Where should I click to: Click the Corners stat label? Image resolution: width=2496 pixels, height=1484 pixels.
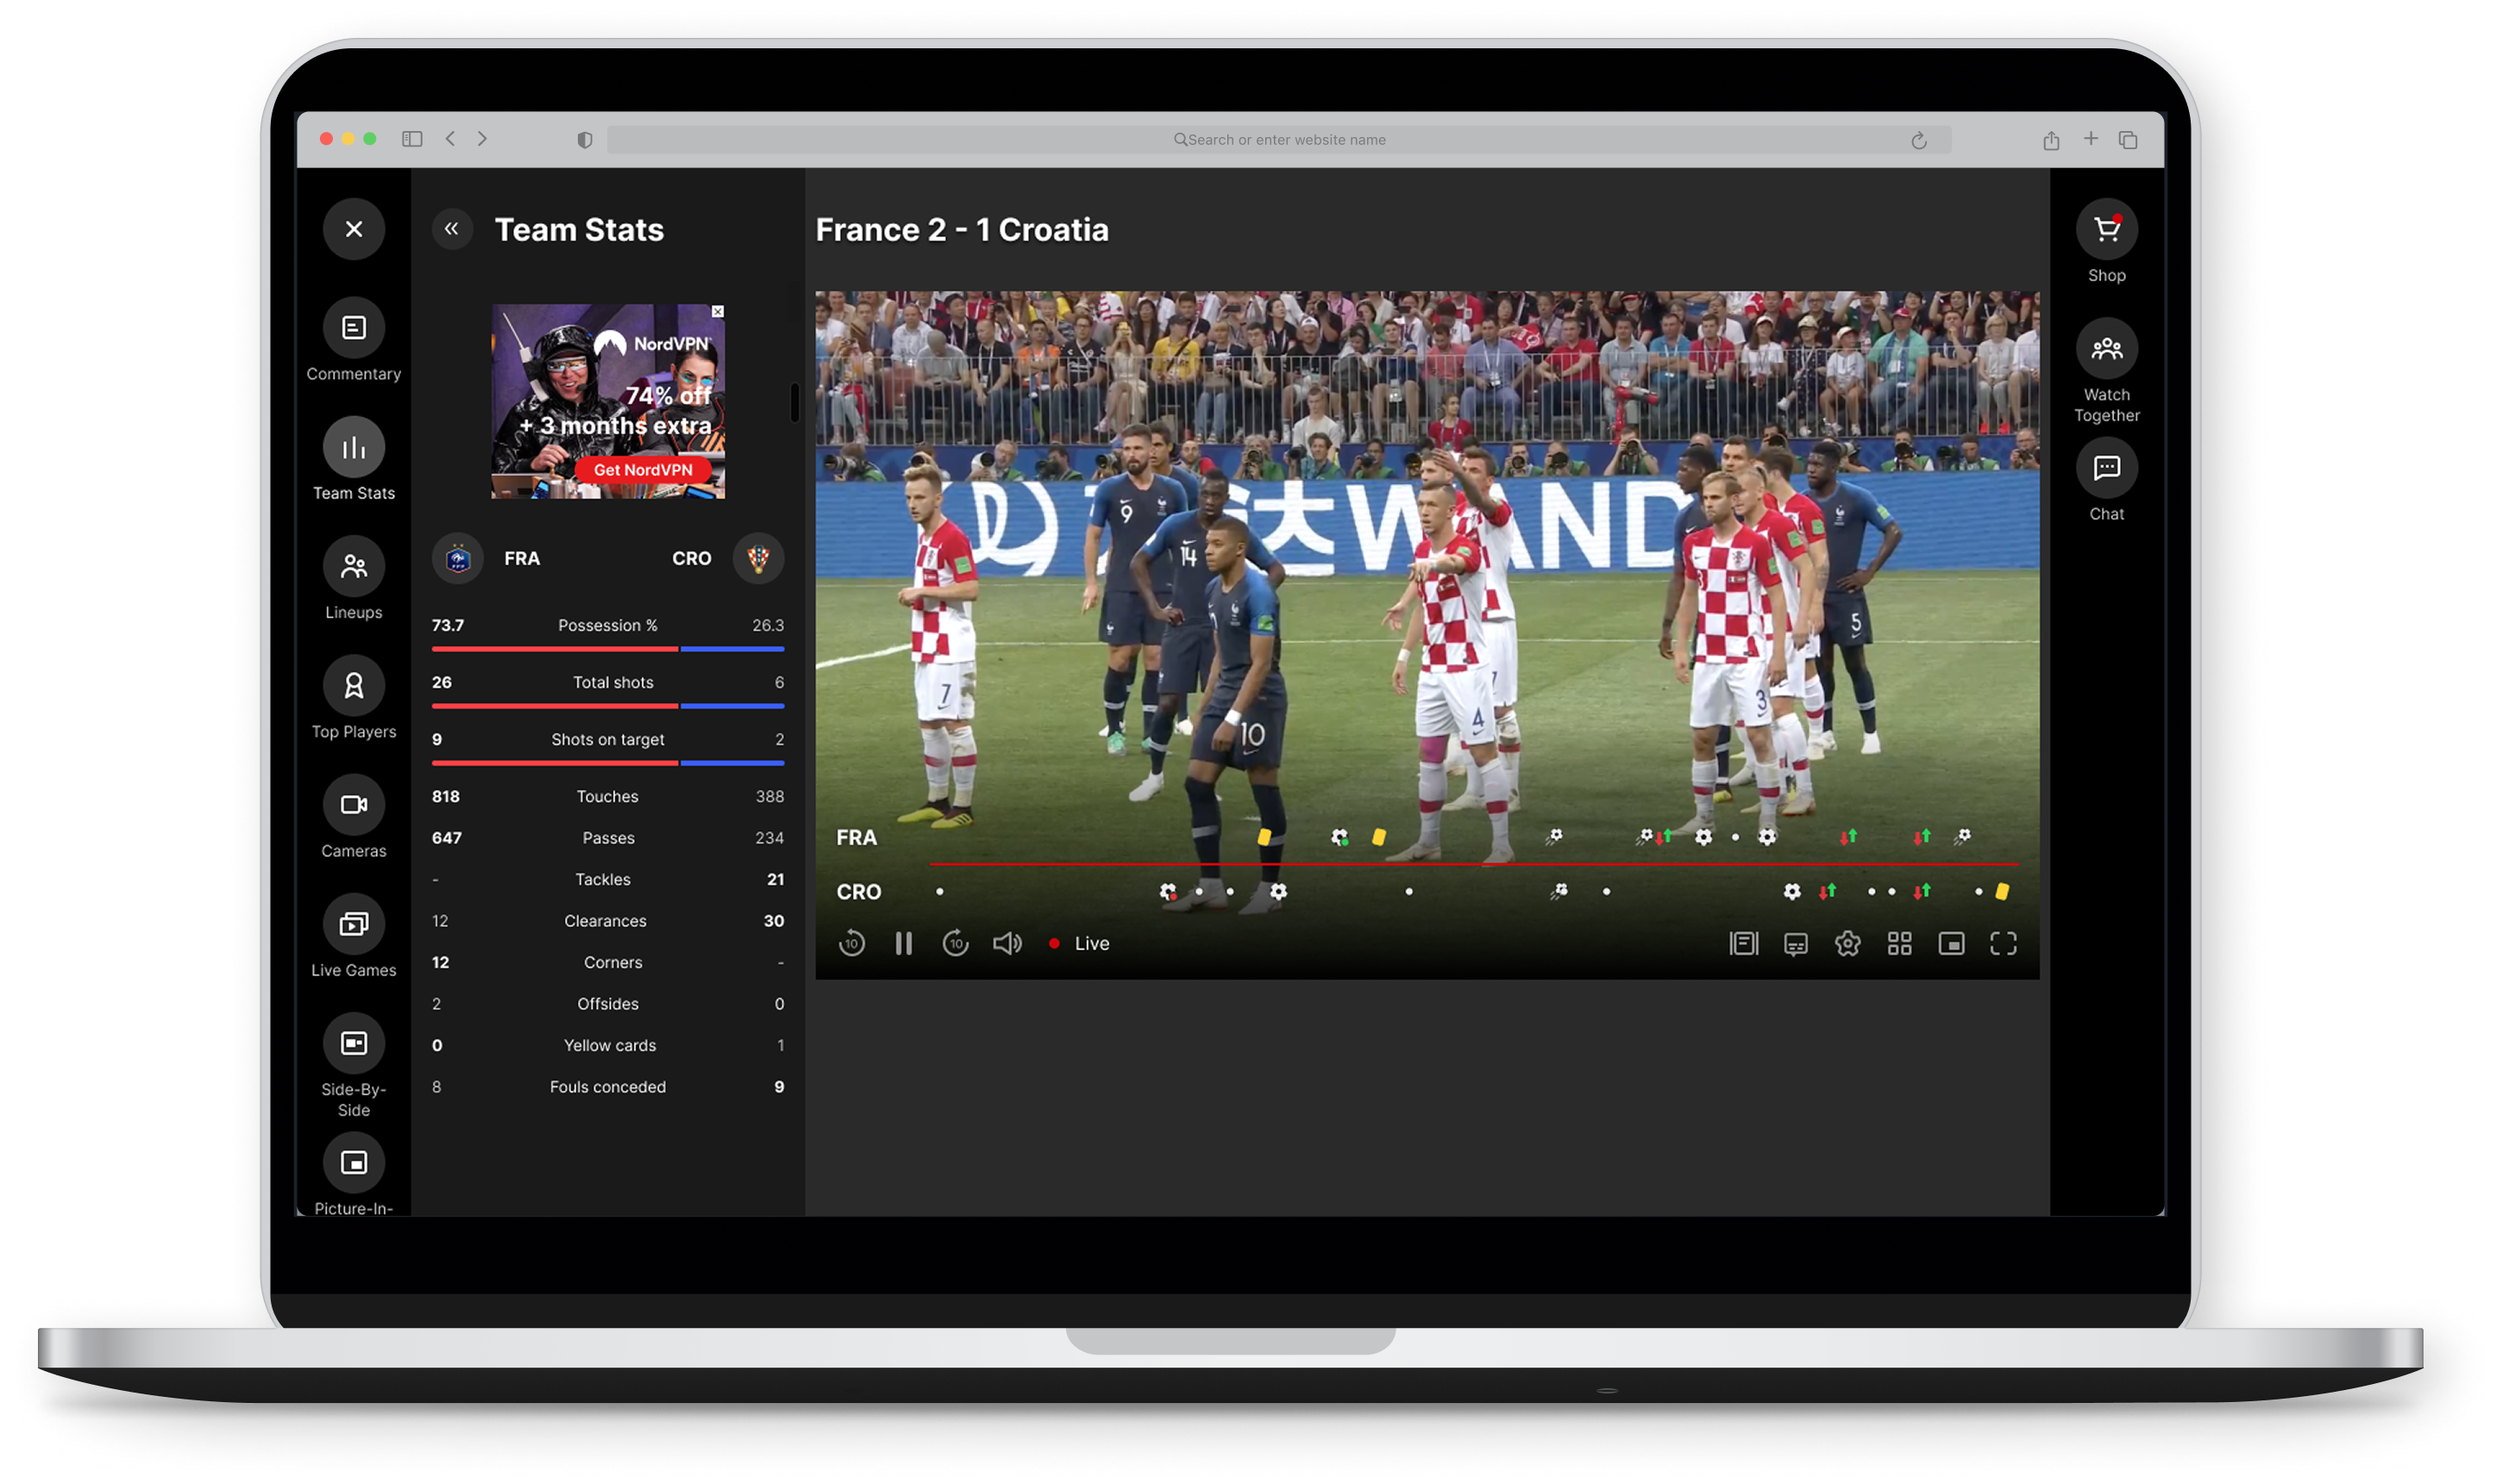click(x=613, y=963)
